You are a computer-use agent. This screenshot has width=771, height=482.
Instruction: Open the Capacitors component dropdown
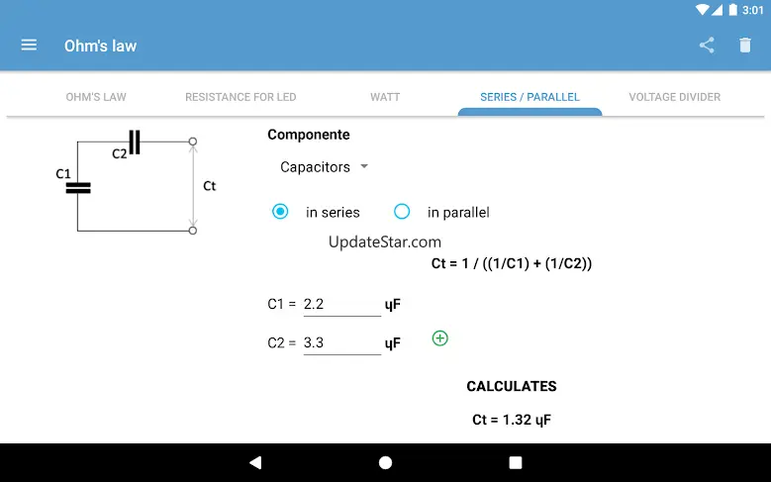coord(324,167)
